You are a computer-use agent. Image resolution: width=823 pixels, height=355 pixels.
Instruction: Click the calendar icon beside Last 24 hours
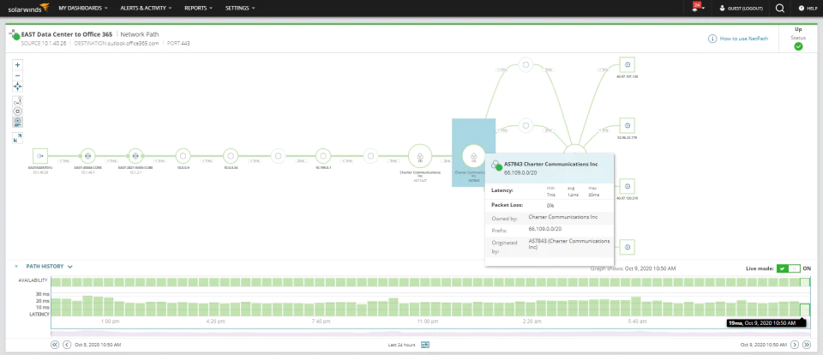point(425,345)
